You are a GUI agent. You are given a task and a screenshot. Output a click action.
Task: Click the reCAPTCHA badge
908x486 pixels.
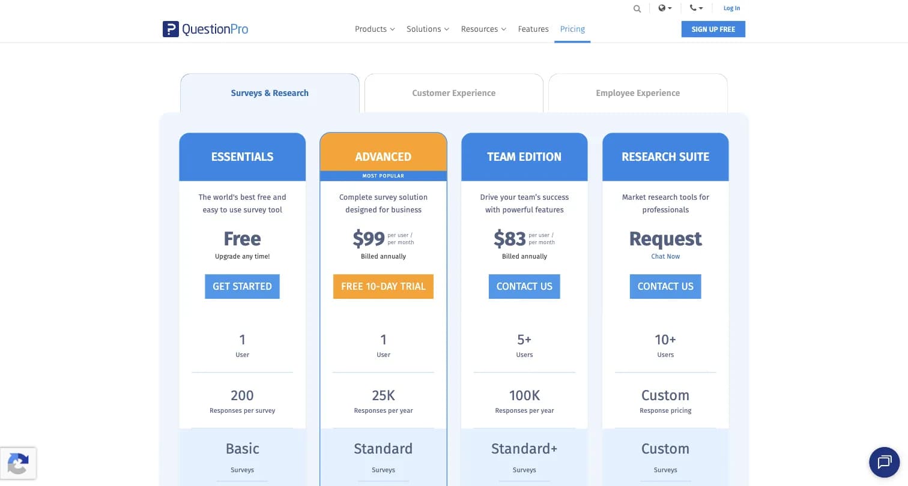18,463
